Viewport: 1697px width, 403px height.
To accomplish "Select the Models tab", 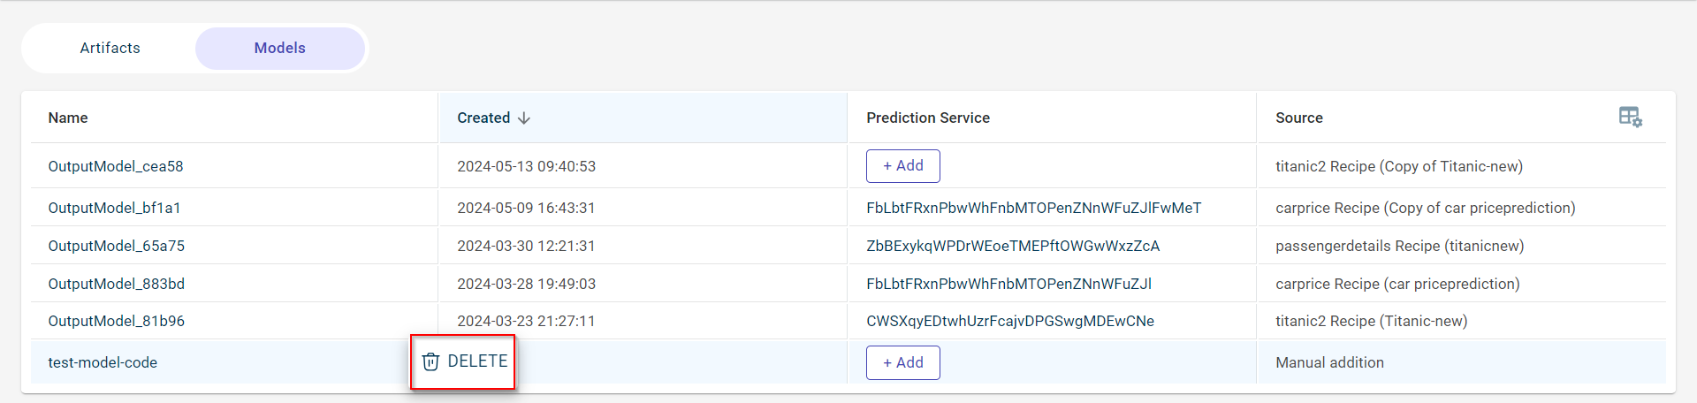I will pos(279,48).
